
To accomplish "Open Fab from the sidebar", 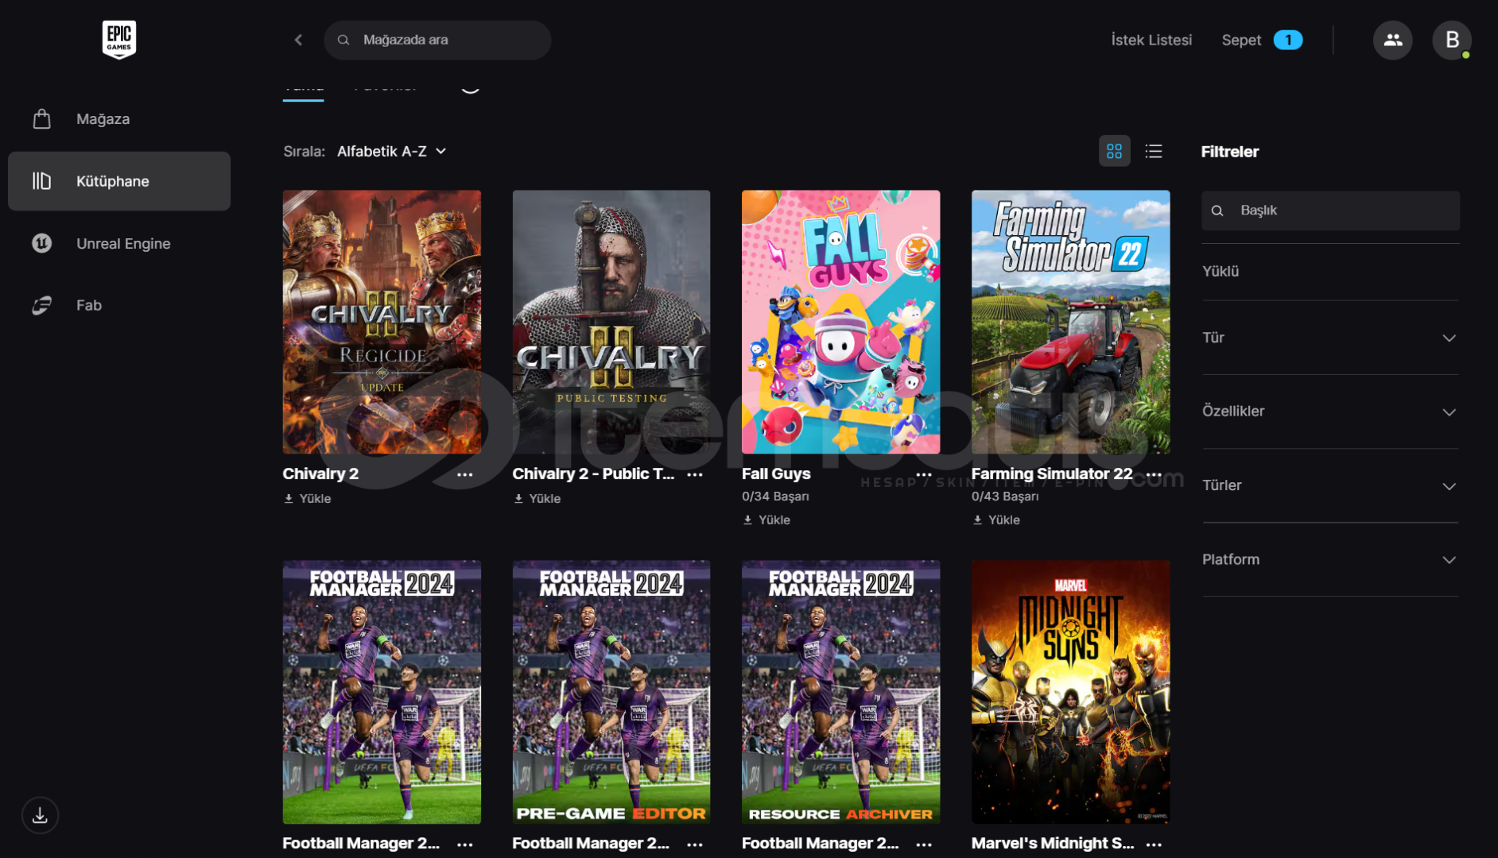I will [119, 305].
